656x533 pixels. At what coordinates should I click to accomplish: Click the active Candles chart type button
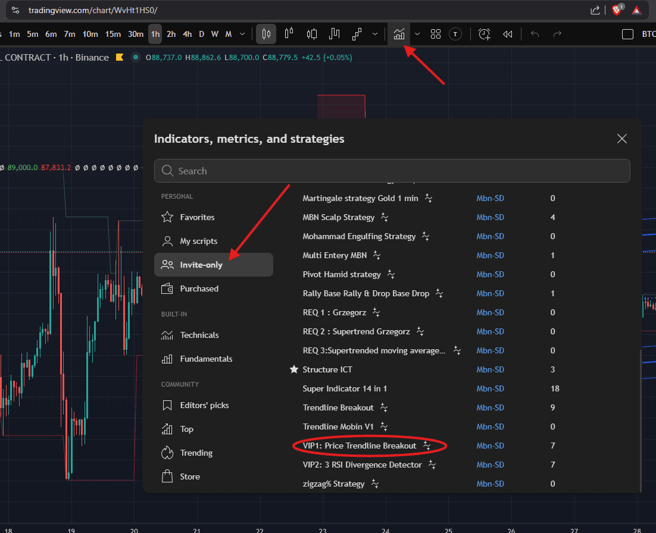point(266,34)
